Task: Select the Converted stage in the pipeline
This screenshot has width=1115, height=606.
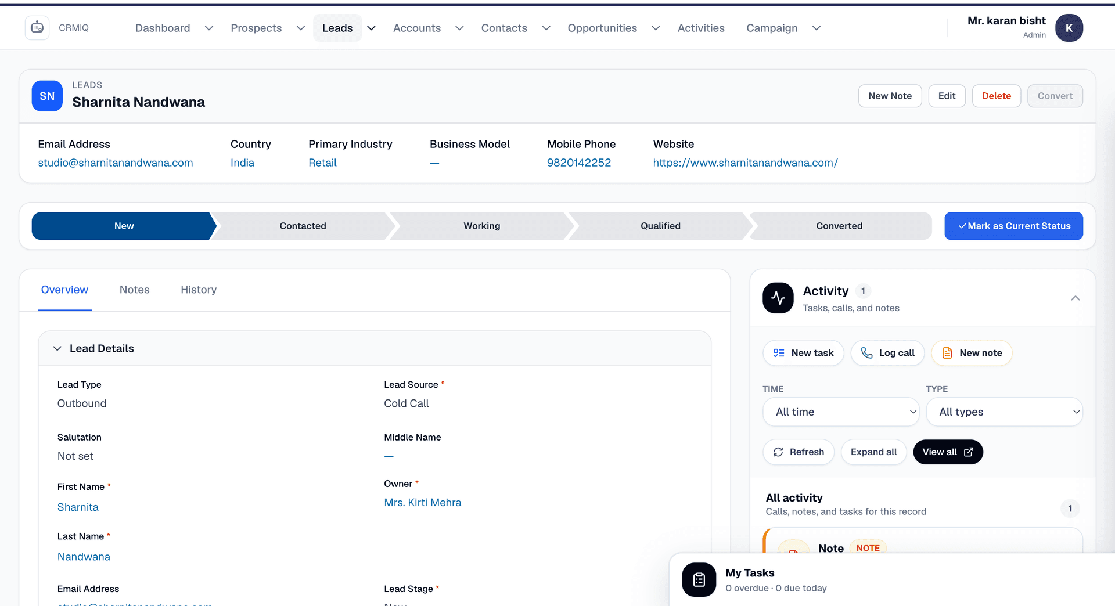Action: (x=839, y=226)
